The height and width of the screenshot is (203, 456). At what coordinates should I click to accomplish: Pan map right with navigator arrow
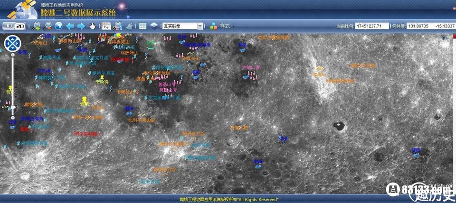coord(17,44)
